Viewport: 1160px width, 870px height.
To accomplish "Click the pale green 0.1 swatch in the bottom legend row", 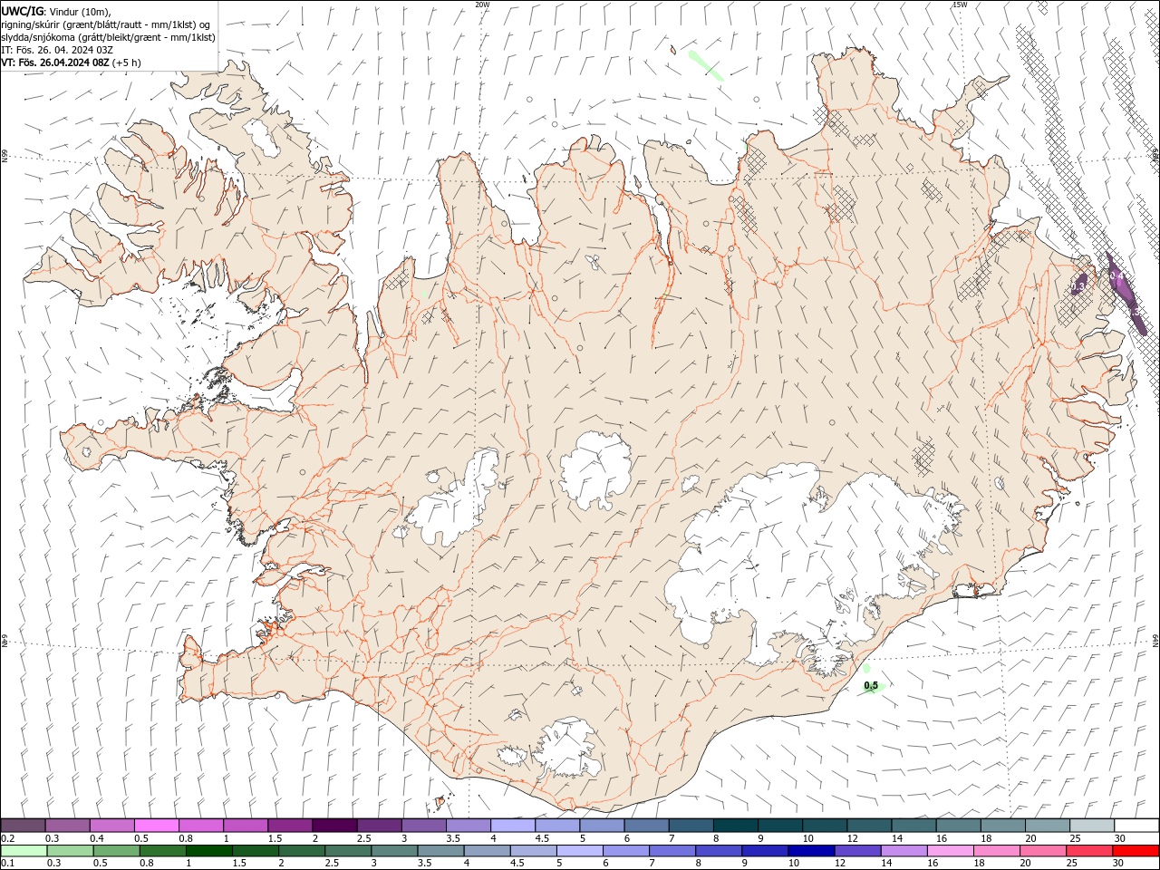I will (24, 851).
